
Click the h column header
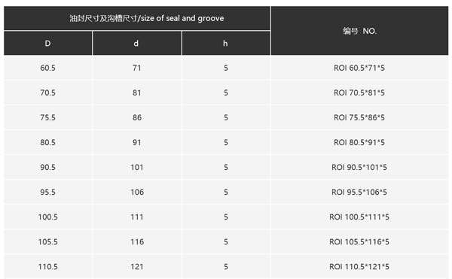(226, 44)
